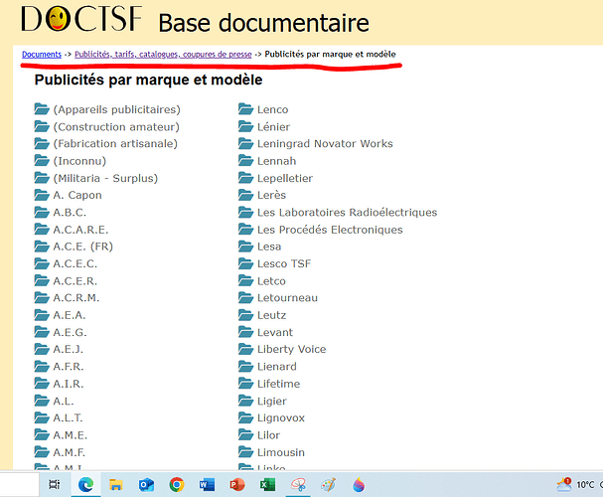Open the Lesco TSF link

point(284,263)
